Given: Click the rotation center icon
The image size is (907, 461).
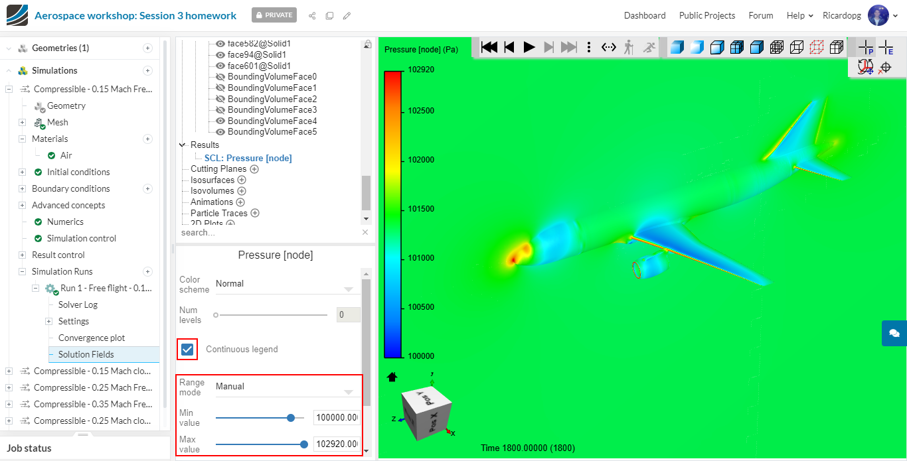Looking at the screenshot, I should coord(865,67).
